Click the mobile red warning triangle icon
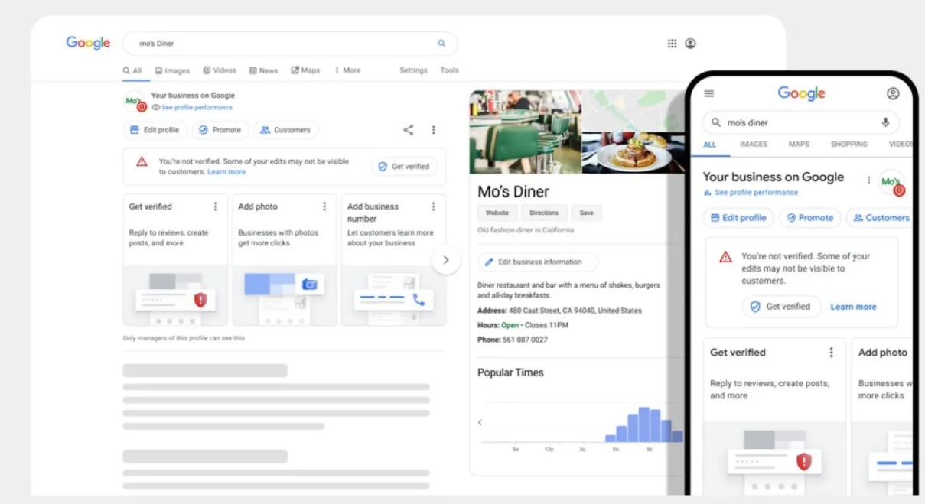Viewport: 925px width, 504px height. (x=725, y=257)
